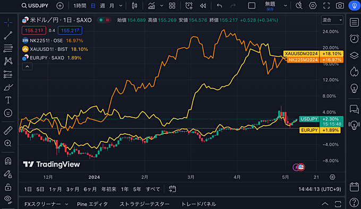Open the chat speech bubbles icon
This screenshot has width=361, height=209.
click(354, 109)
